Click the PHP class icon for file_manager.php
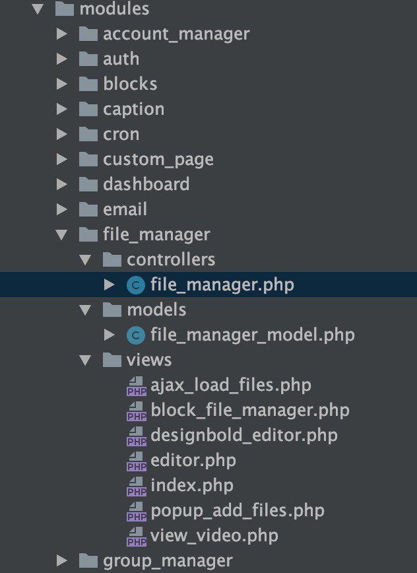This screenshot has width=417, height=573. coord(136,285)
